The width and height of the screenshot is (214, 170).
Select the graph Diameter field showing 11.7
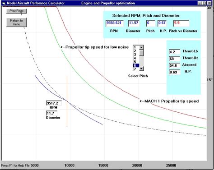[51, 113]
